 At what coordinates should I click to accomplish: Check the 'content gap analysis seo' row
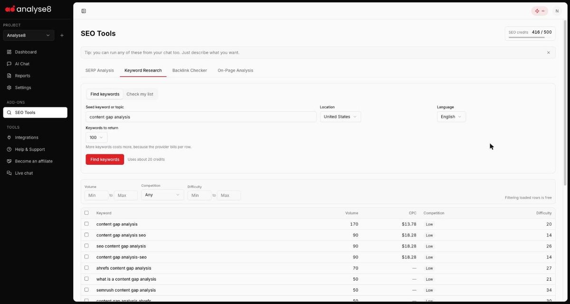pyautogui.click(x=86, y=235)
